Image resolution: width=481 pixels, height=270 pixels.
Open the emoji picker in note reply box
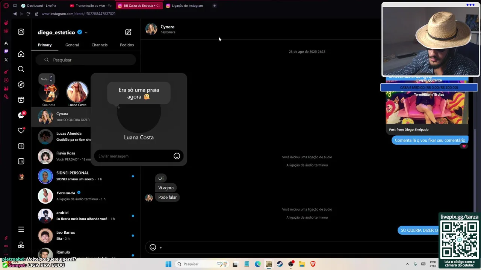(x=177, y=156)
